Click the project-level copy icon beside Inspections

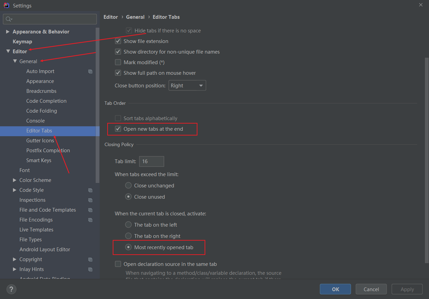91,200
